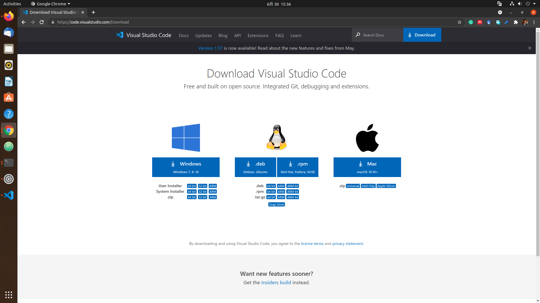
Task: Click the Download button in navbar
Action: pos(422,35)
